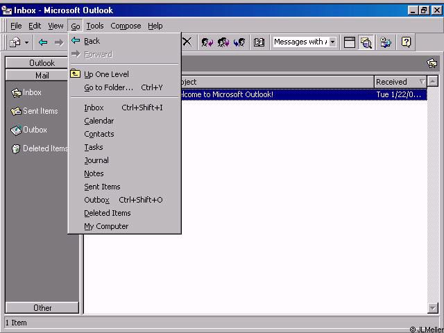The height and width of the screenshot is (333, 444).
Task: Open the File menu
Action: [x=16, y=26]
